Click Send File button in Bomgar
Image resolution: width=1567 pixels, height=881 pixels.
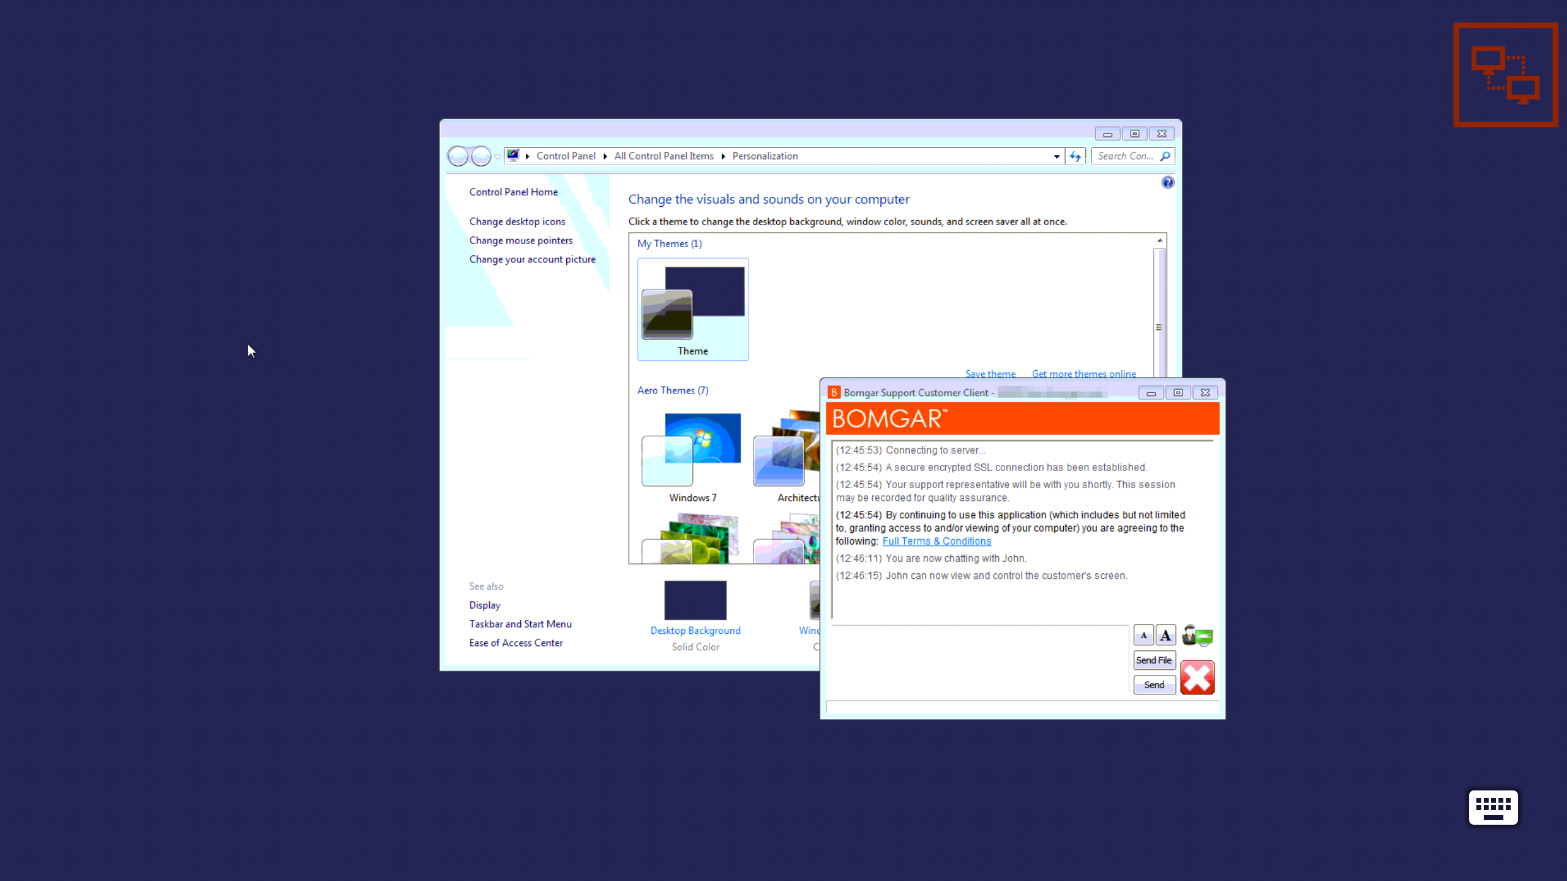point(1154,660)
